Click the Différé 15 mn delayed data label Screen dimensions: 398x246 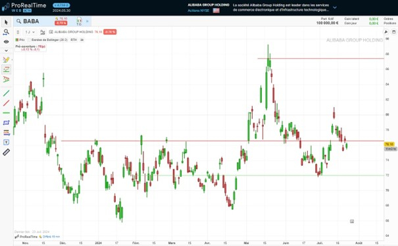pyautogui.click(x=51, y=237)
